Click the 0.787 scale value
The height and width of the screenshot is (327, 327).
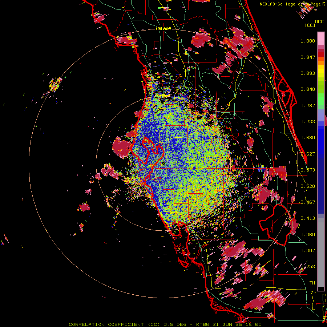308,105
